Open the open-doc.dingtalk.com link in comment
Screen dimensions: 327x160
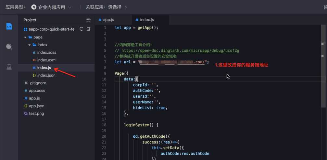(x=180, y=51)
